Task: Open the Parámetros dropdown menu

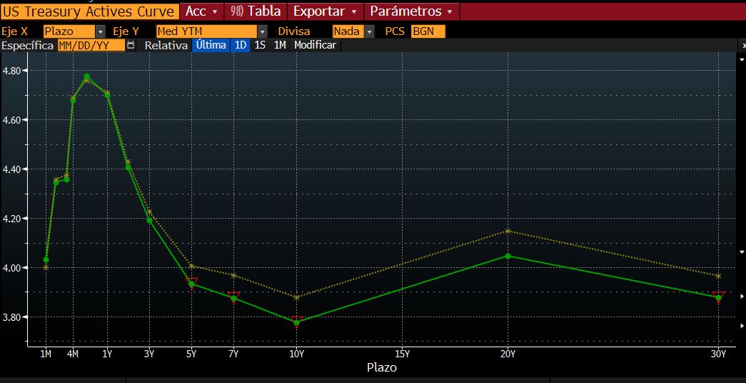Action: point(411,11)
